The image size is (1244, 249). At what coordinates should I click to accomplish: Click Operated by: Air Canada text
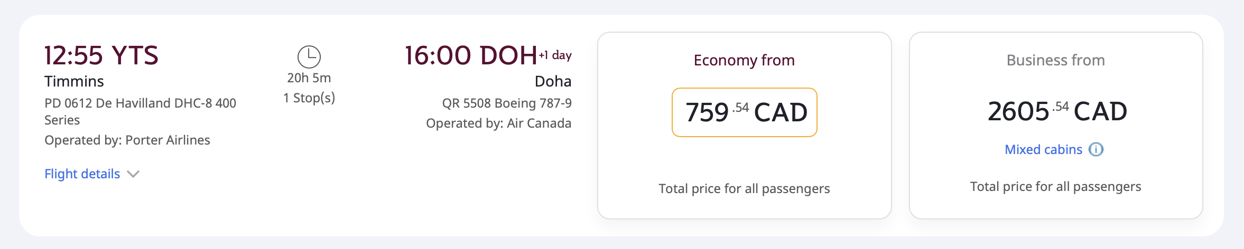coord(498,123)
